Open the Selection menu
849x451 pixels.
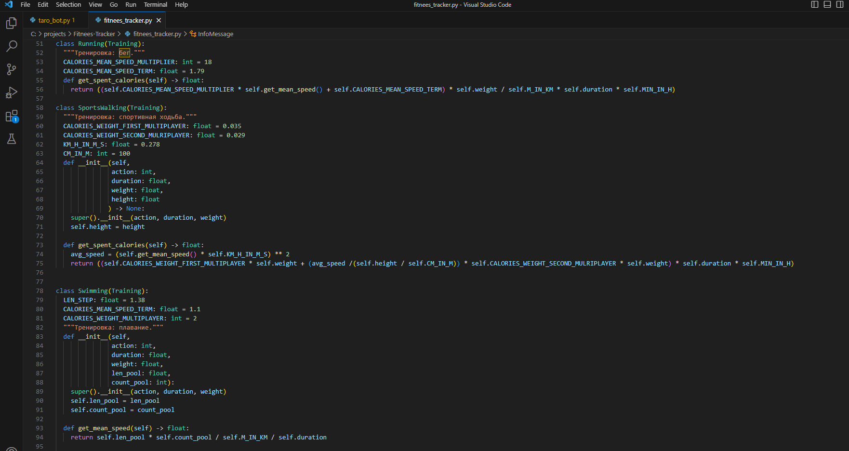click(68, 4)
